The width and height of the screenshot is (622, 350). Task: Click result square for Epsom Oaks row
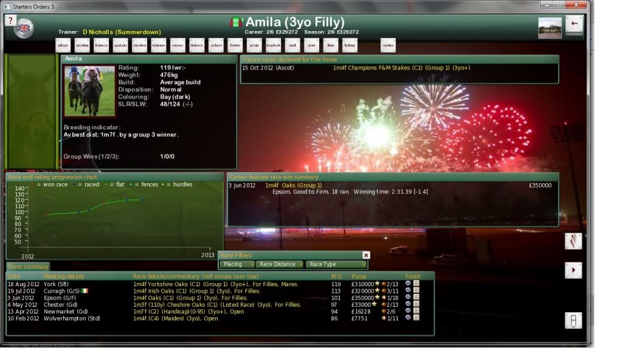coord(416,297)
